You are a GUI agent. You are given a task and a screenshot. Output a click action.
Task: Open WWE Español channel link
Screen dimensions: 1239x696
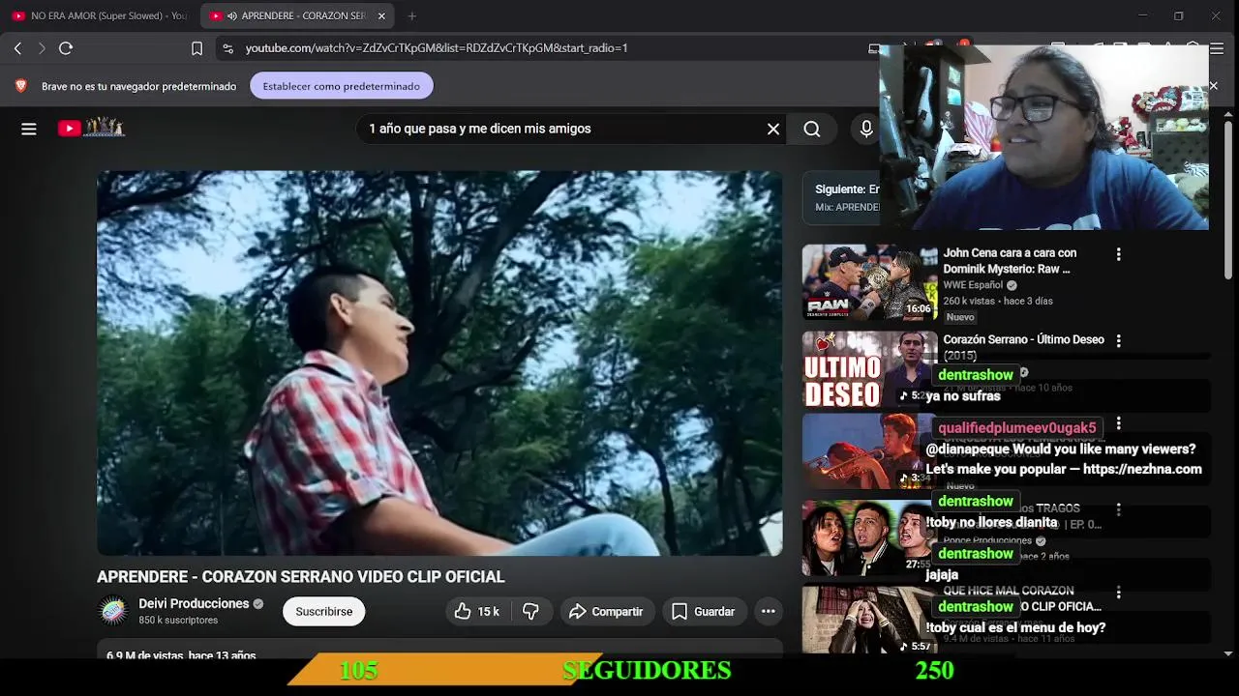[x=973, y=285]
